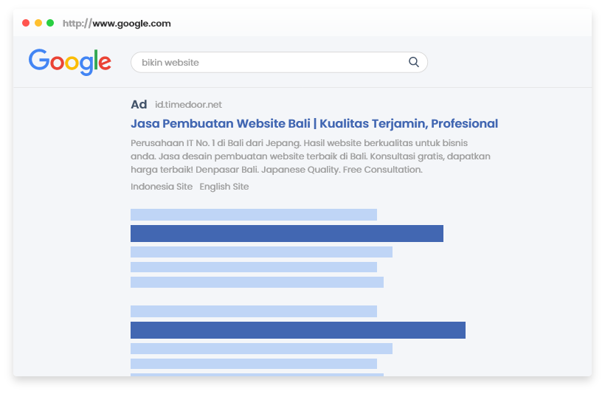
Task: Click last light bar of first placeholder result
Action: point(257,282)
